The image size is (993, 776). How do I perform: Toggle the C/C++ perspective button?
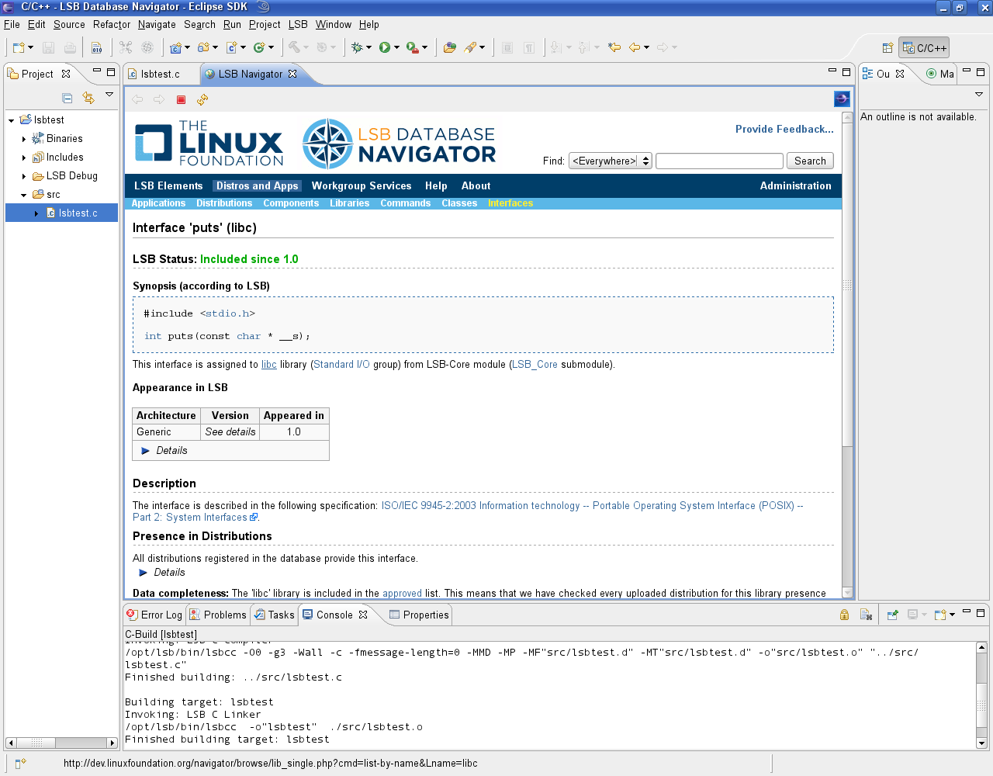tap(924, 48)
